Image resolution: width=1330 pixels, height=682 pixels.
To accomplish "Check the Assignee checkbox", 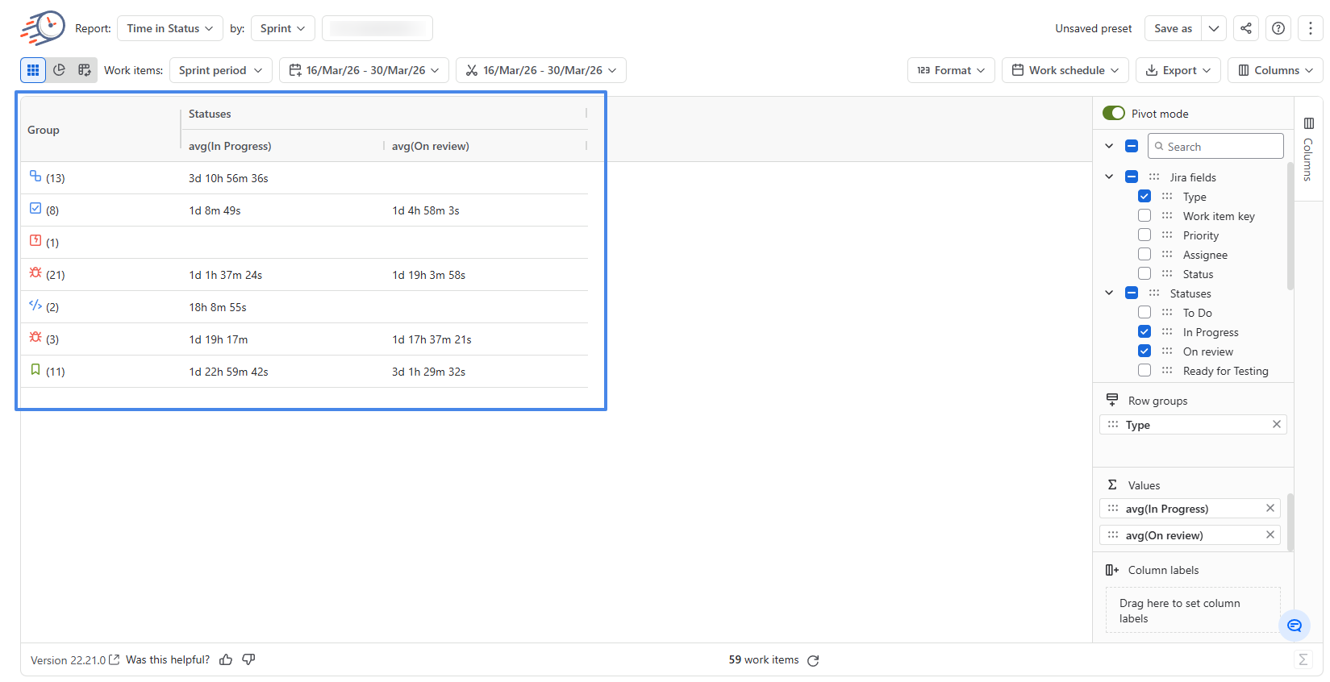I will (x=1144, y=254).
